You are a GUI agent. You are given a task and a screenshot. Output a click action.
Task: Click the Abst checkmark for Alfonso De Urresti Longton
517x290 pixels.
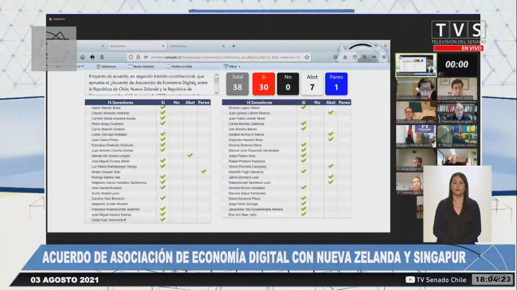point(190,155)
